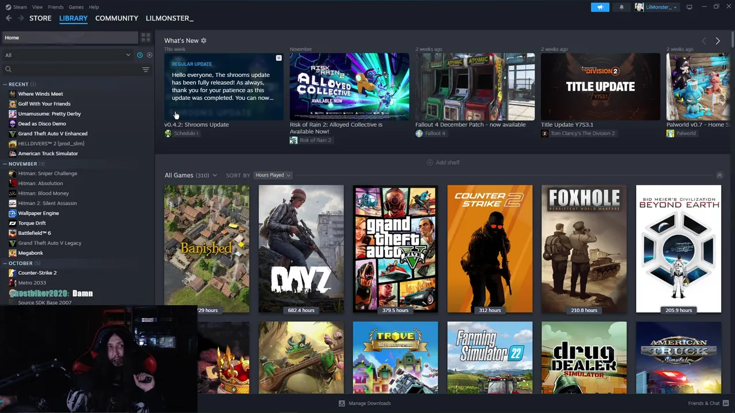Go back with the navigation arrow
Screen dimensions: 735x413
click(x=9, y=18)
